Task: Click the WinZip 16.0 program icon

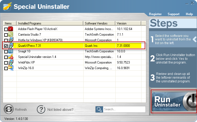Action: [11, 68]
